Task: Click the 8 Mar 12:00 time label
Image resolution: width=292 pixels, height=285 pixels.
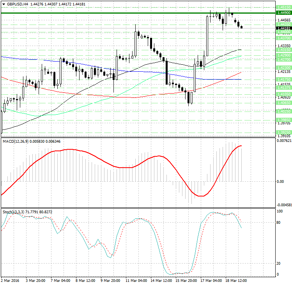Action: 85,281
